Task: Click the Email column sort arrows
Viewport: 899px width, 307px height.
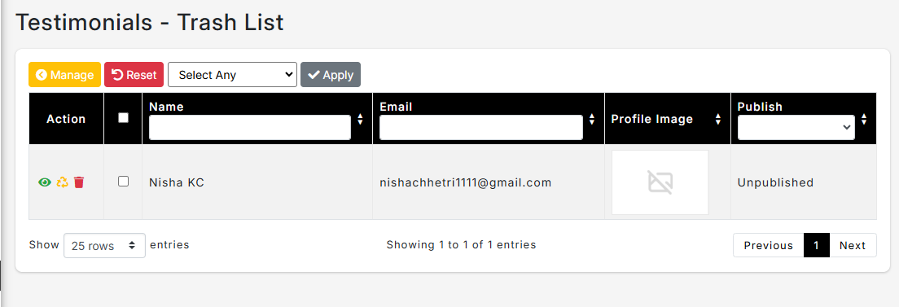Action: [592, 119]
